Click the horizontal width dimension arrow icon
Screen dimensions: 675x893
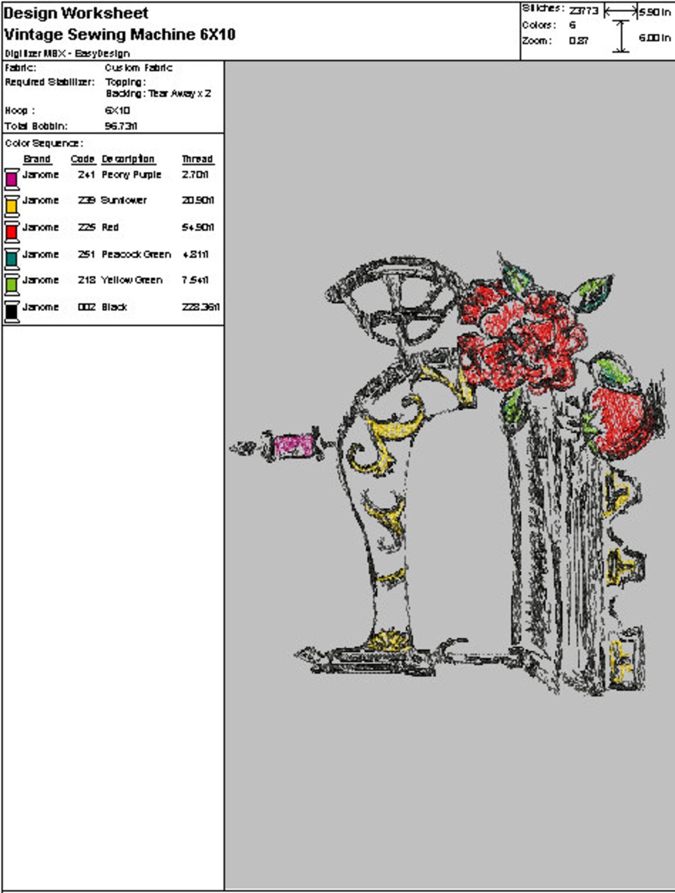point(621,11)
